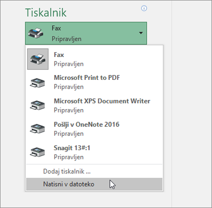Click the fax icon in the selected printer box
Image resolution: width=212 pixels, height=208 pixels.
36,33
